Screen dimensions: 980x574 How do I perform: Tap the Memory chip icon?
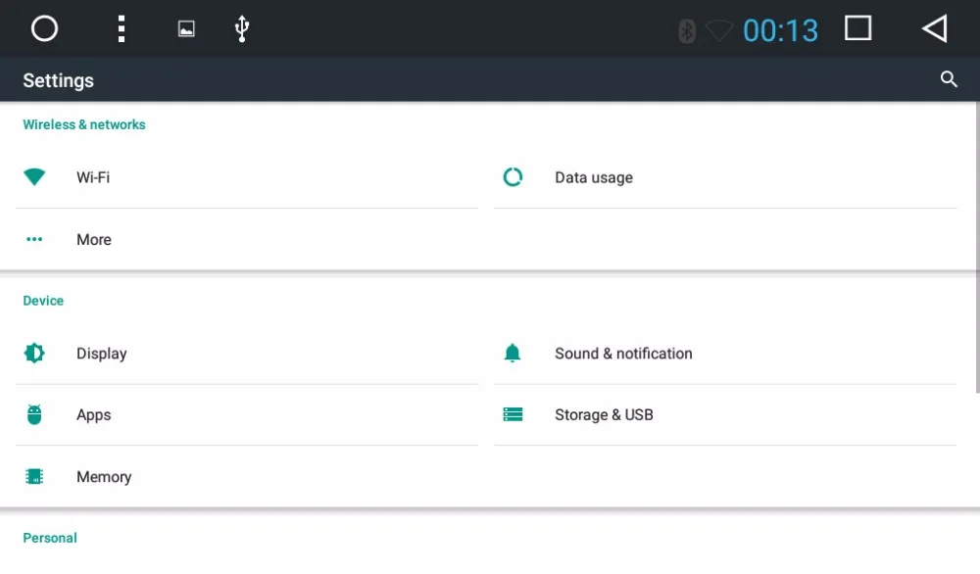pos(35,477)
